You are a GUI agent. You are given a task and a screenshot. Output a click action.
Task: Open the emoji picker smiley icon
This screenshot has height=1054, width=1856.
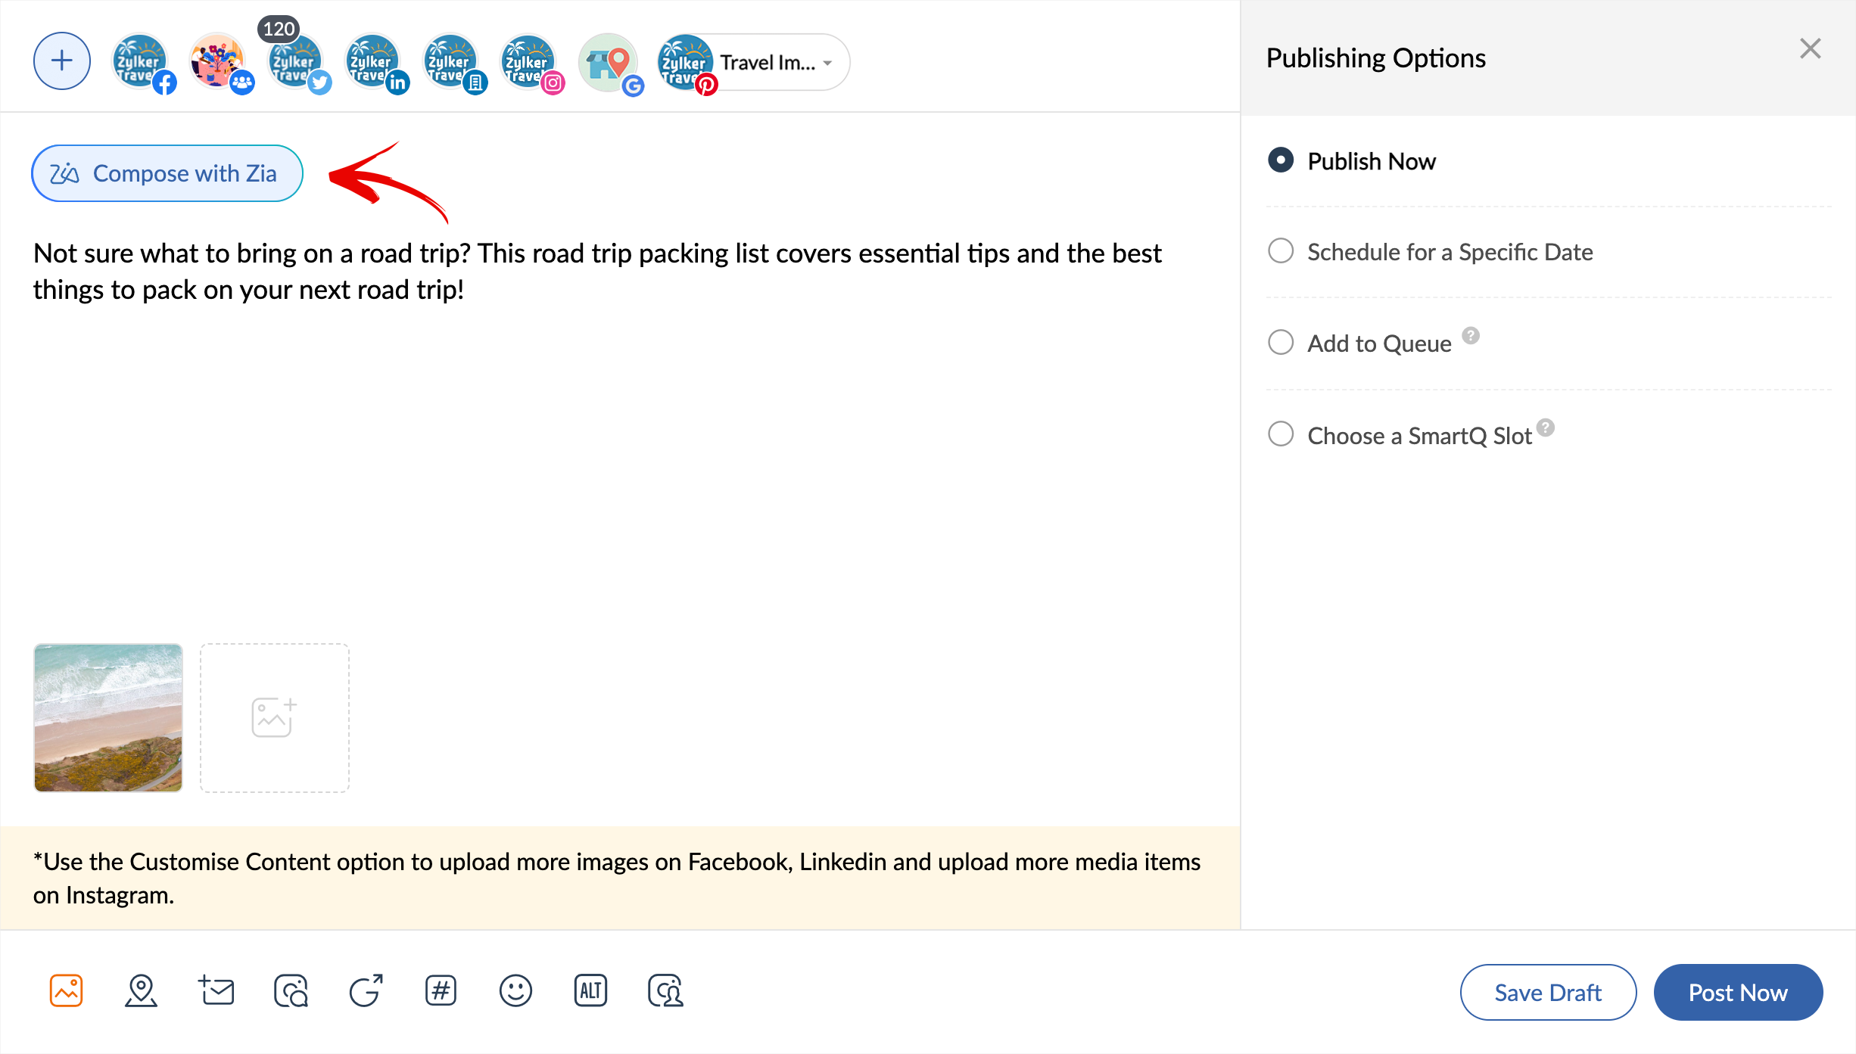[x=515, y=990]
